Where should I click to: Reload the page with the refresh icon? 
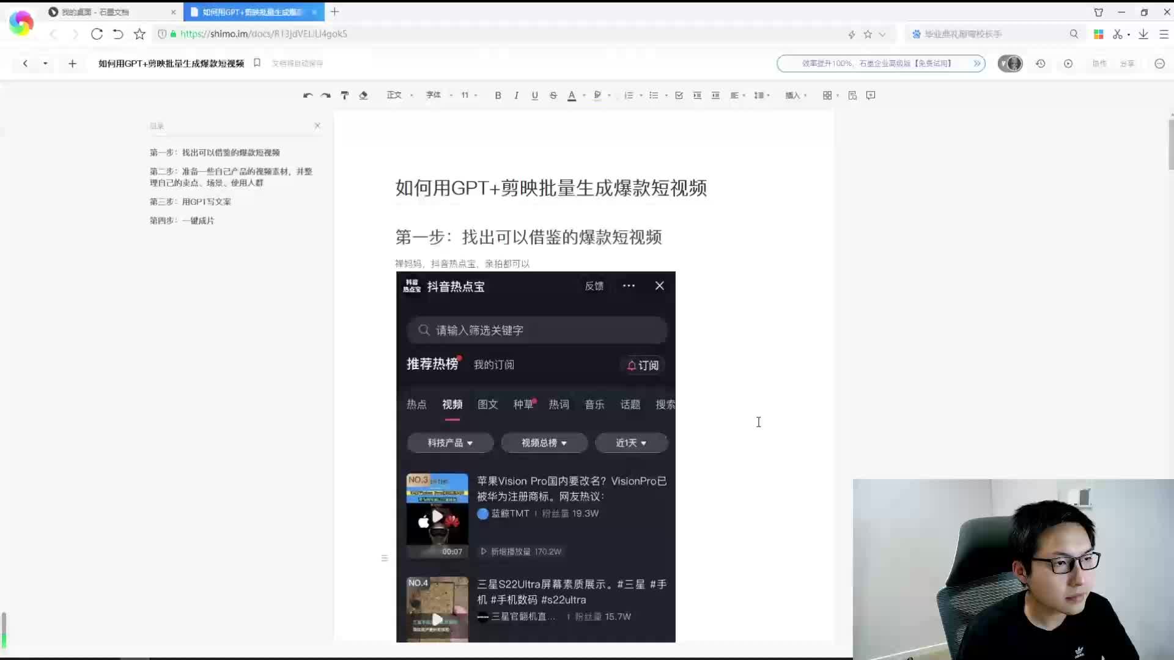click(97, 34)
